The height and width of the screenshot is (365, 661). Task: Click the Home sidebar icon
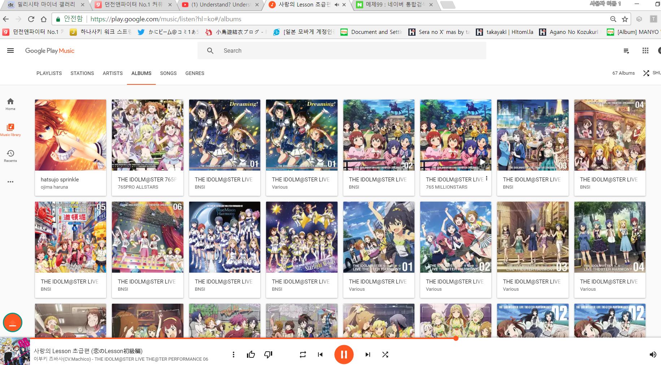coord(10,104)
